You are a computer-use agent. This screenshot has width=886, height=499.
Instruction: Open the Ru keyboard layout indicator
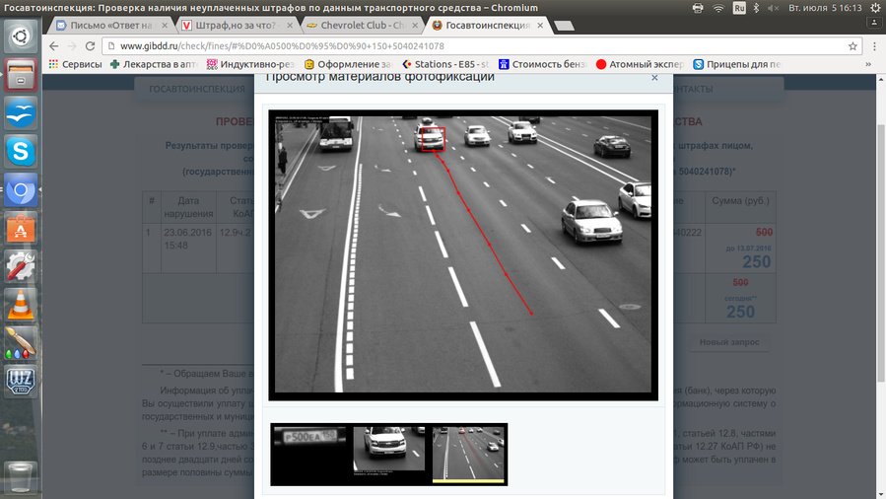(x=739, y=8)
